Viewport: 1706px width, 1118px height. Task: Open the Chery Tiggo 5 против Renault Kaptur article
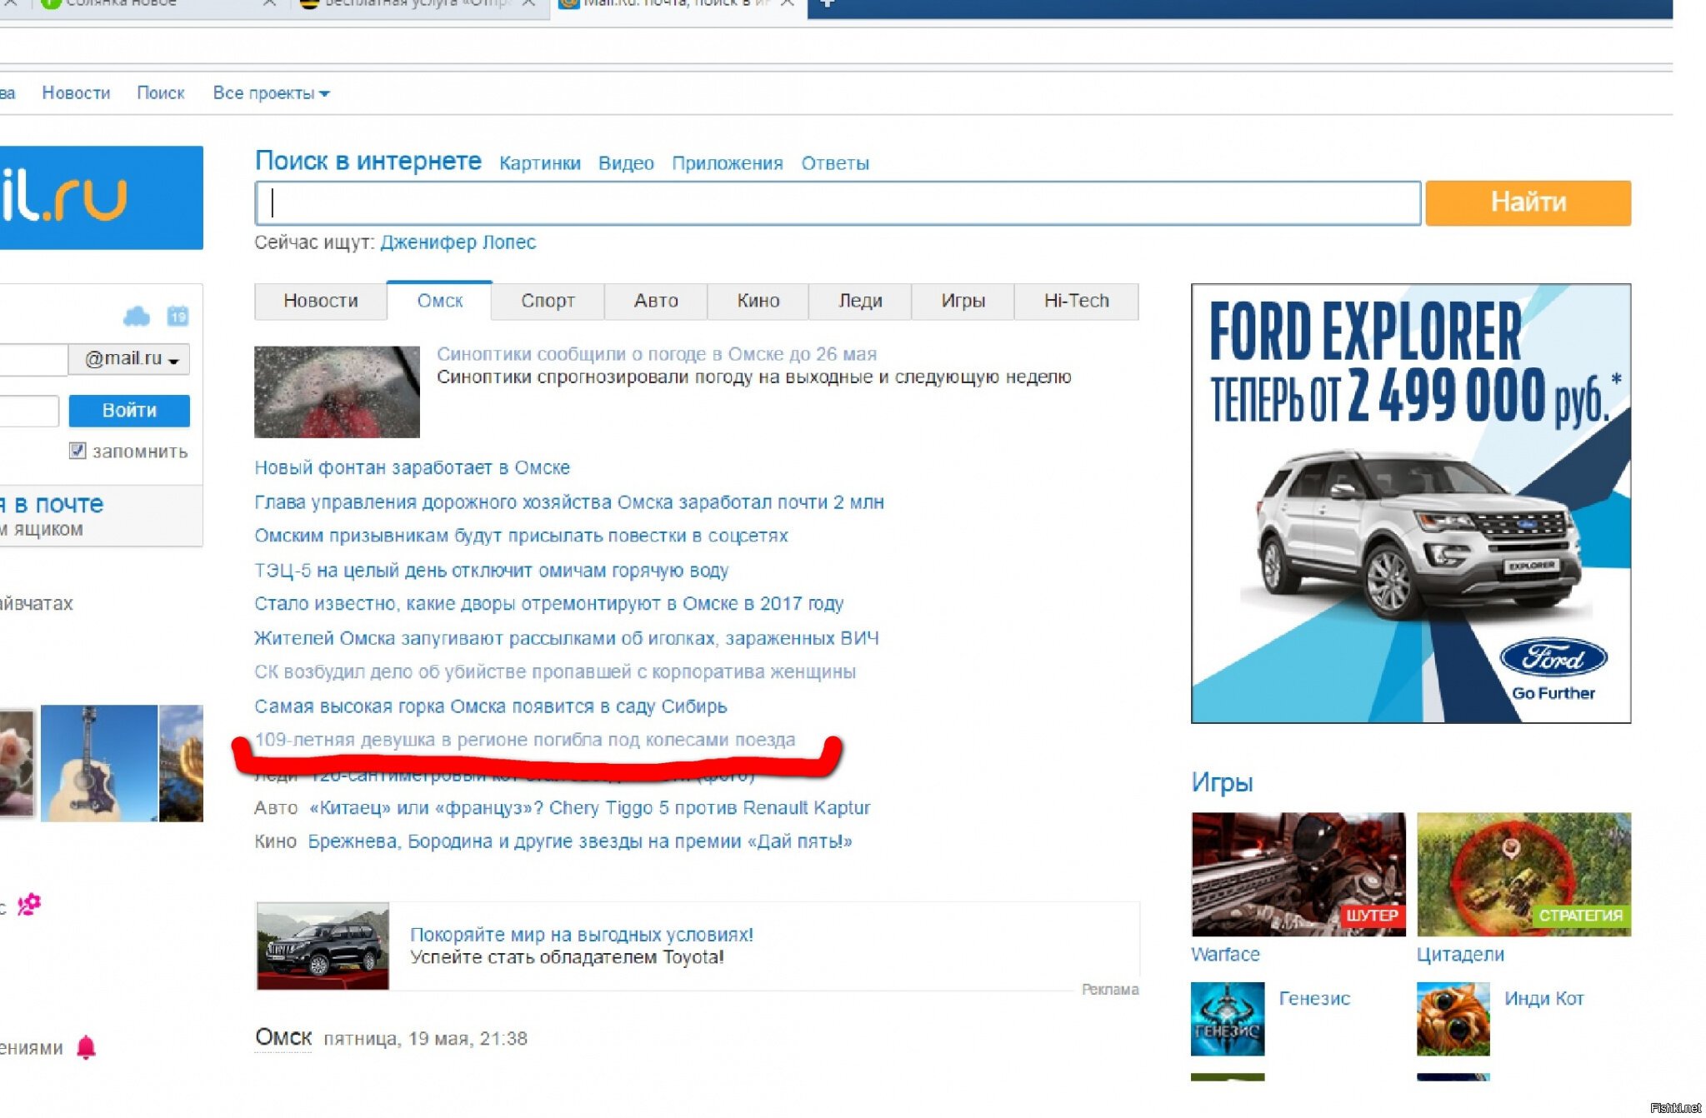[x=589, y=808]
